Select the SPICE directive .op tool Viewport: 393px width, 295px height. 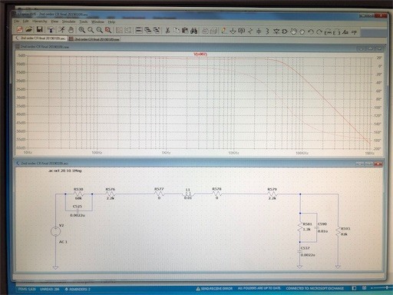click(354, 32)
